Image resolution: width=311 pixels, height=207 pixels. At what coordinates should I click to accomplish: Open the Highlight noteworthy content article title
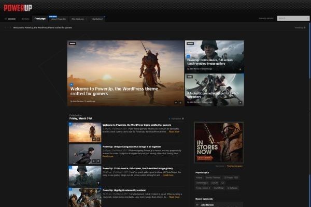(x=124, y=190)
